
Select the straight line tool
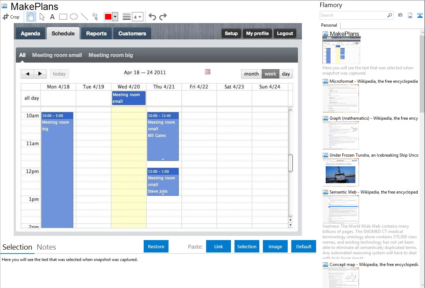(x=84, y=17)
